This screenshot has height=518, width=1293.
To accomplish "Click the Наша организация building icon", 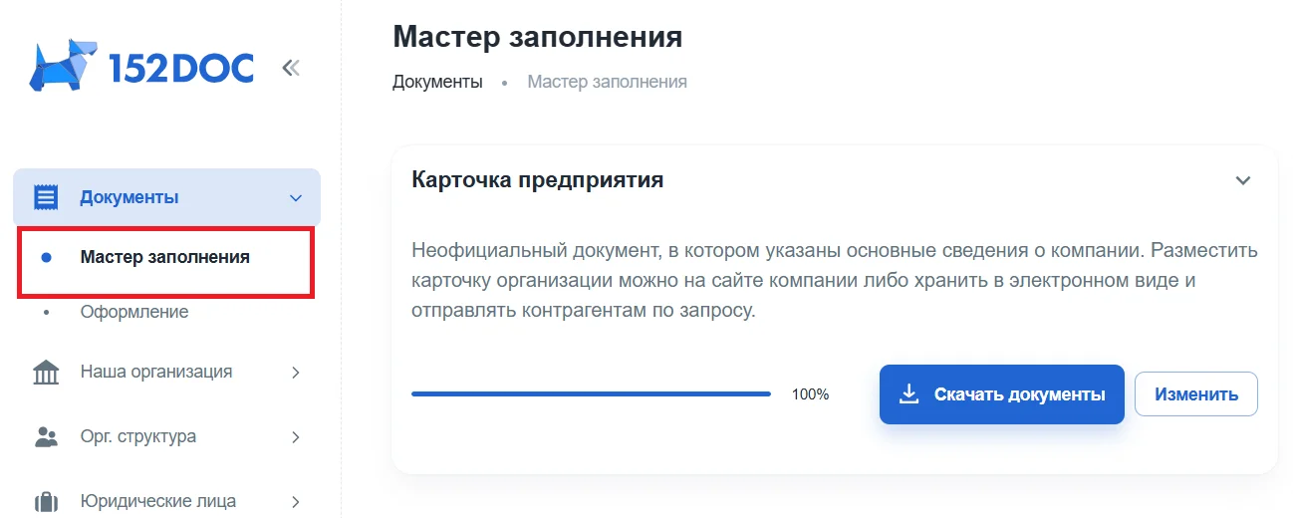I will [46, 373].
